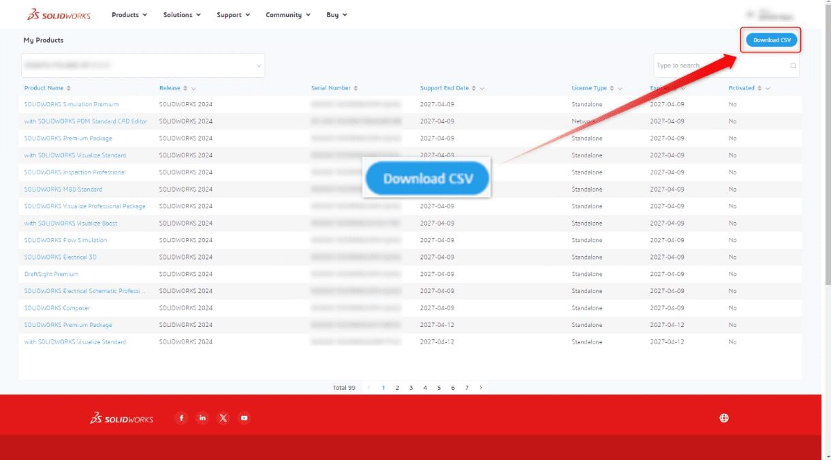
Task: Open SOLIDWORKS MBD Standard link
Action: tap(63, 189)
